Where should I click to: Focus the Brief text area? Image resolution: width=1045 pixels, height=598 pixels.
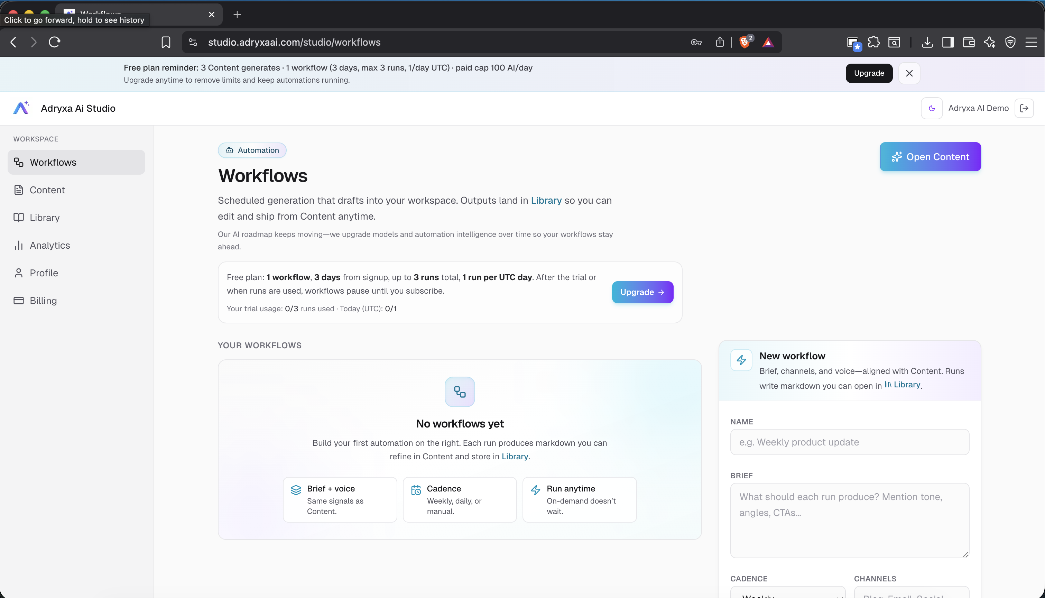(850, 521)
